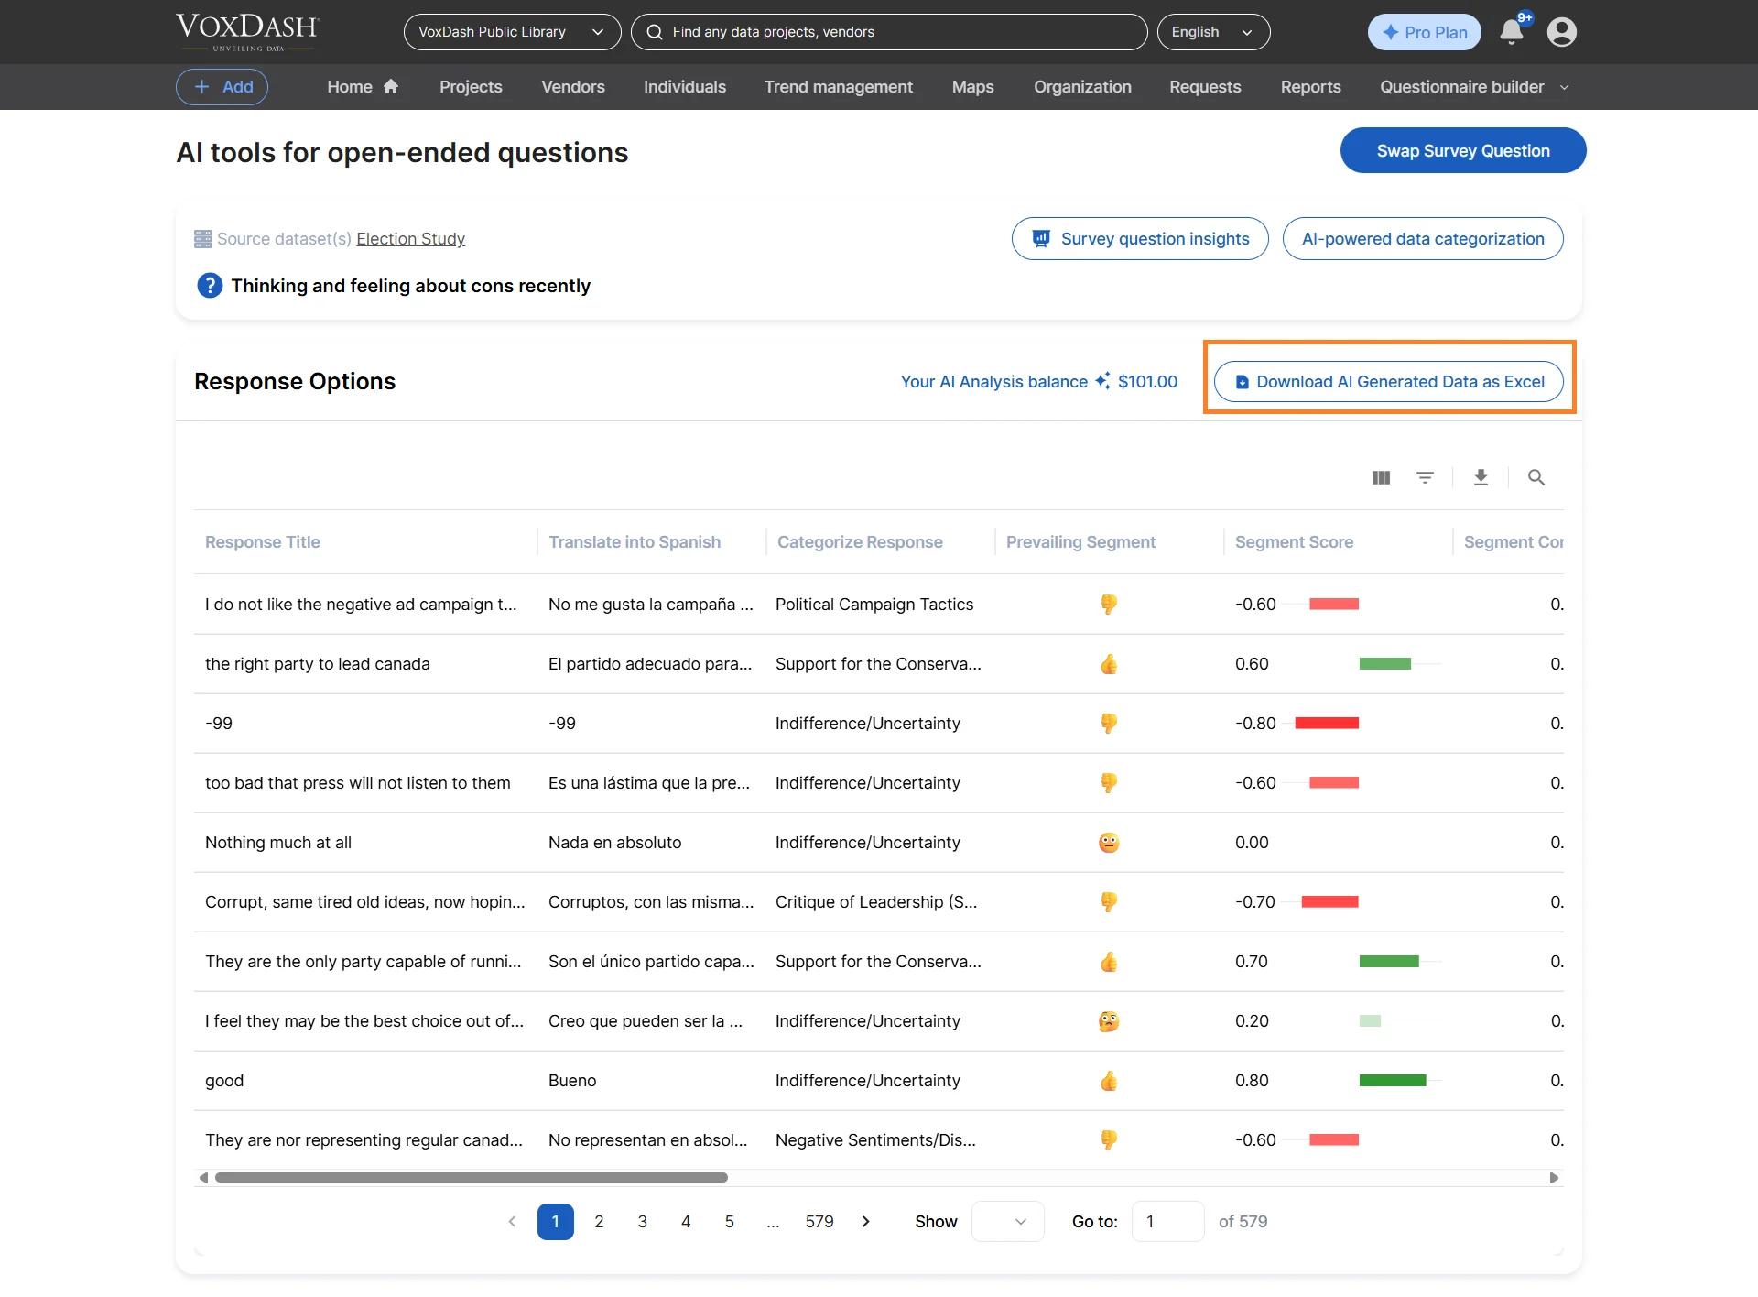Click Swap Survey Question button

coord(1463,150)
